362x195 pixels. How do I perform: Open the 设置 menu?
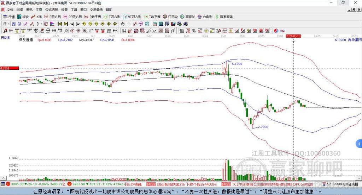click(64, 10)
